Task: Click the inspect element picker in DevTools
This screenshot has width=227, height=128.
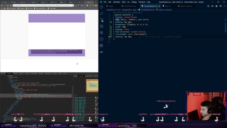Action: click(x=1, y=74)
